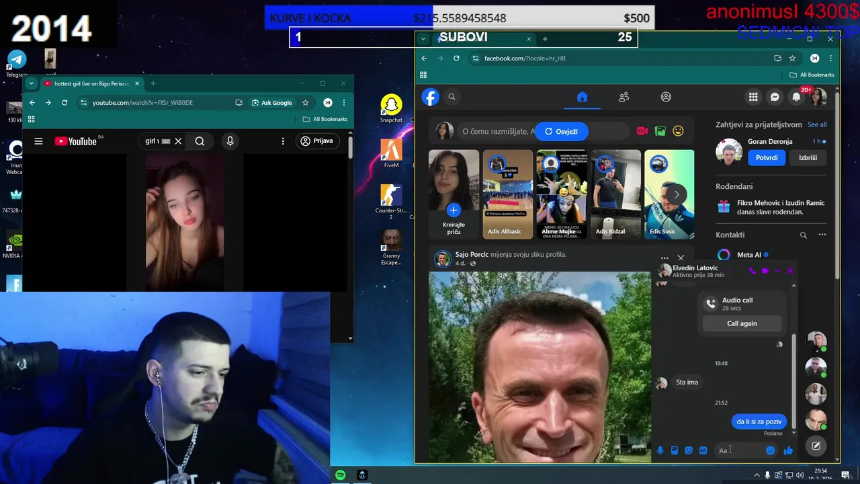860x484 pixels.
Task: Show next stories with the arrow
Action: tap(677, 194)
